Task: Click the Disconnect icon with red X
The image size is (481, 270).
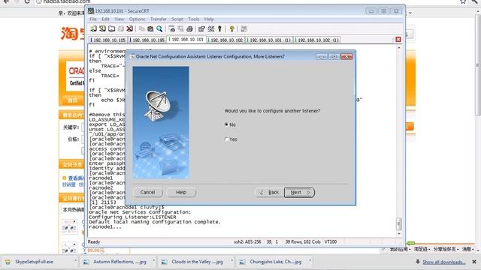Action: [130, 28]
